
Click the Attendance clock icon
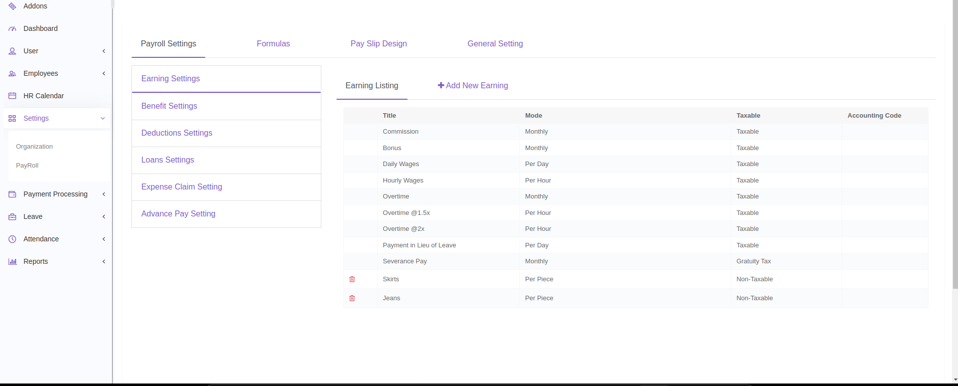pos(12,239)
